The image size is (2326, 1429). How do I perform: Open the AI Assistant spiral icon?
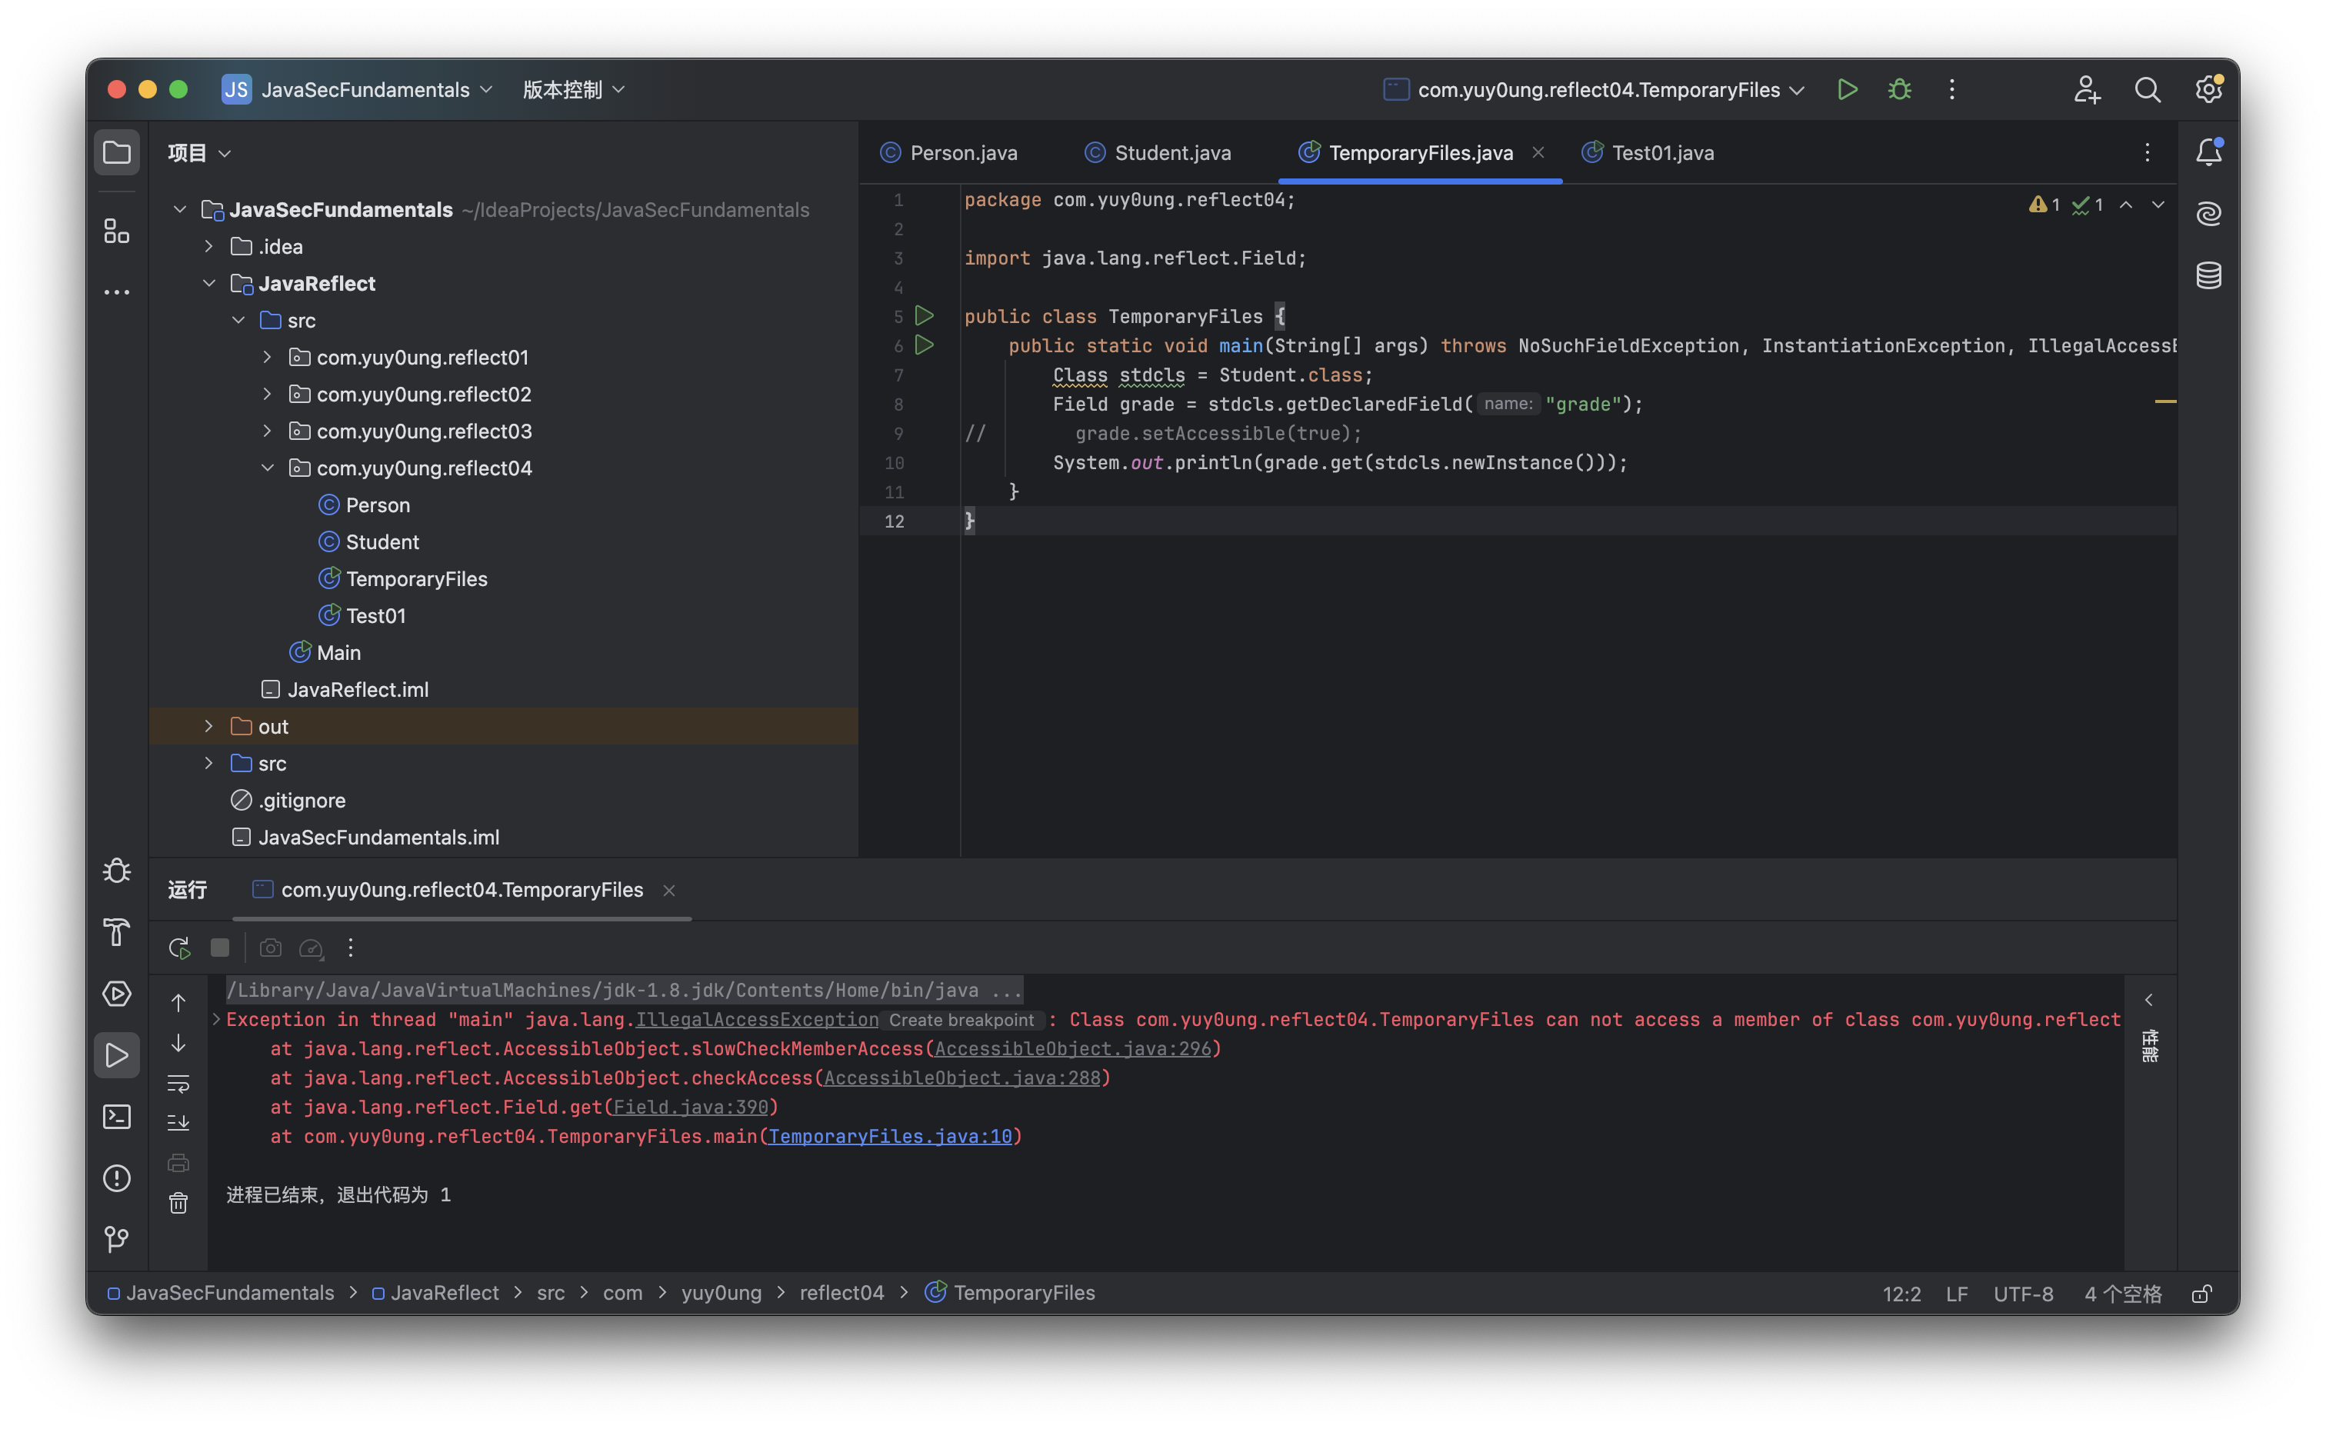click(x=2208, y=214)
